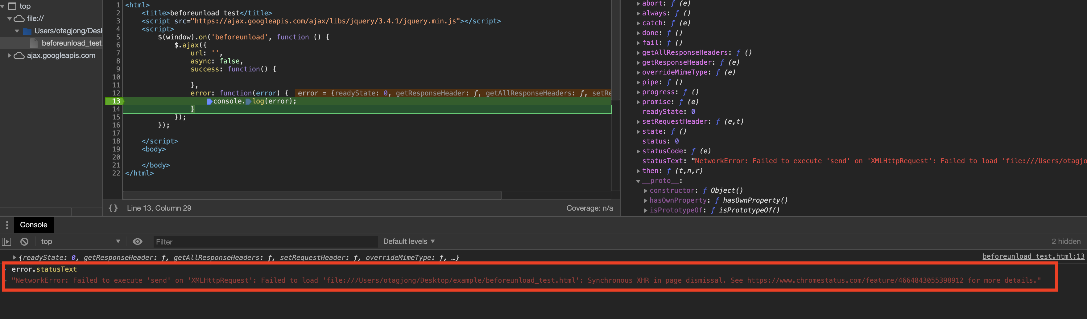The width and height of the screenshot is (1087, 319).
Task: Click the inline error value preview on line 12
Action: pyautogui.click(x=453, y=93)
